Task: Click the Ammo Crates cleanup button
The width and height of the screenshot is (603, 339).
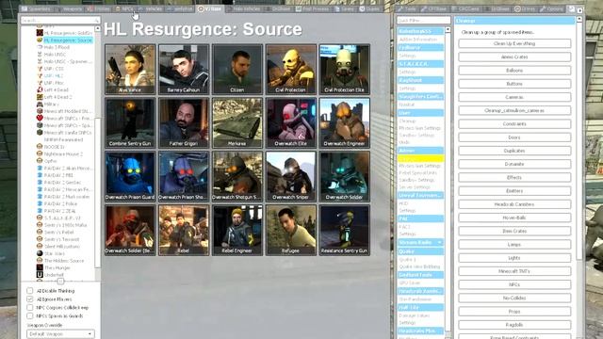Action: coord(514,56)
